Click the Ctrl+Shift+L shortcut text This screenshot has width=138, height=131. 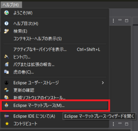[x=88, y=49]
